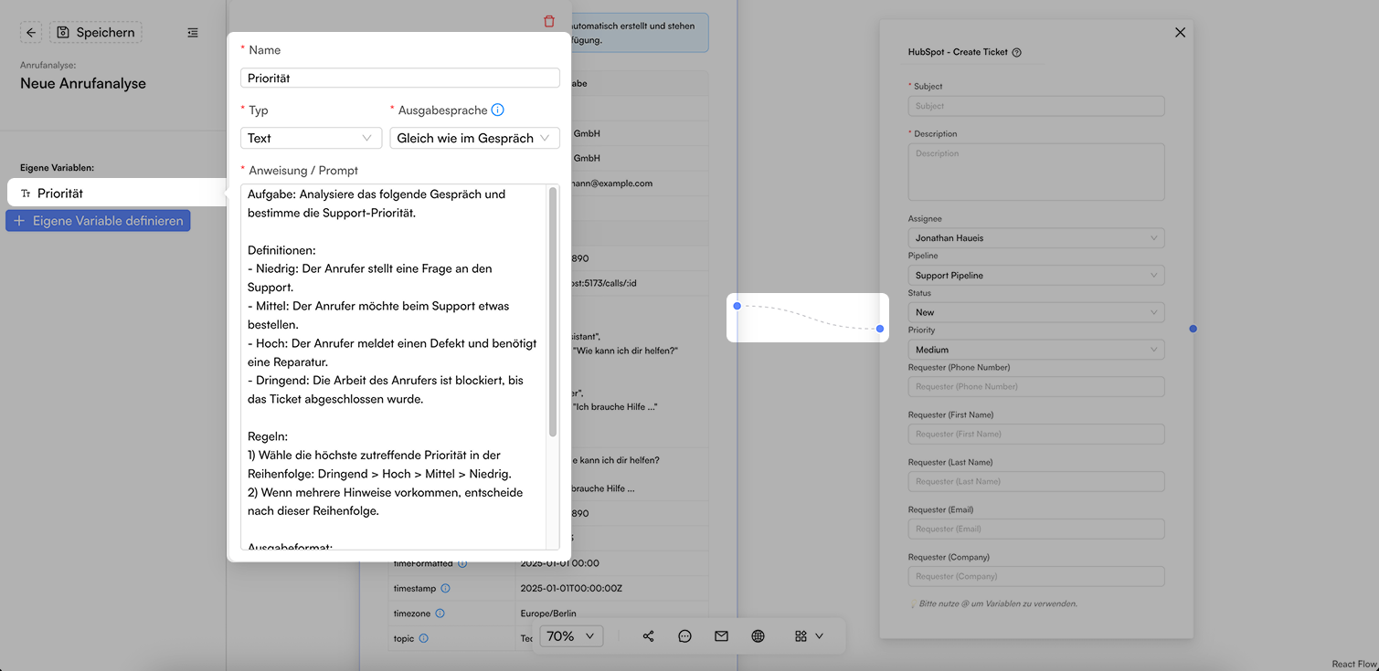Click the timestamp info icon
Screen dimensions: 1379x671
coord(446,589)
